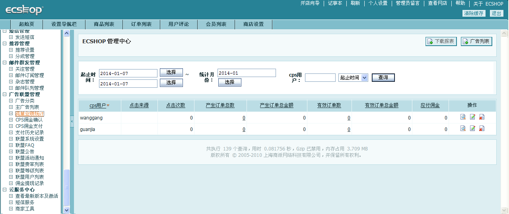Switch to the 订单列表 tab
The height and width of the screenshot is (214, 509).
point(142,24)
